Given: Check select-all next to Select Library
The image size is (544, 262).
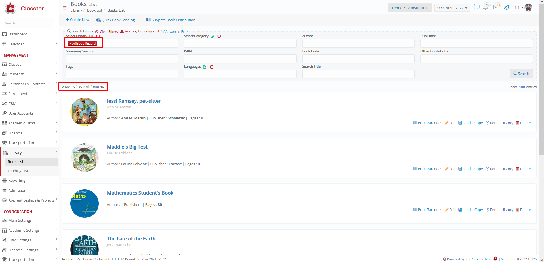Looking at the screenshot, I should click(x=91, y=36).
